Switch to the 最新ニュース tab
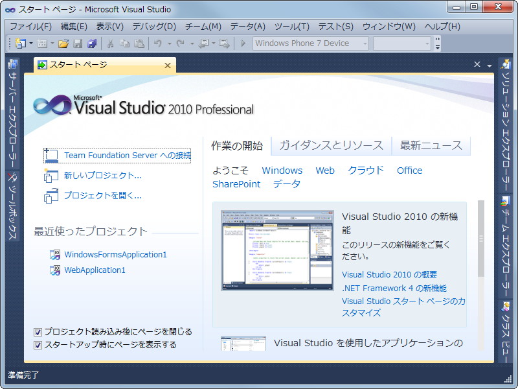The height and width of the screenshot is (389, 518). tap(431, 146)
